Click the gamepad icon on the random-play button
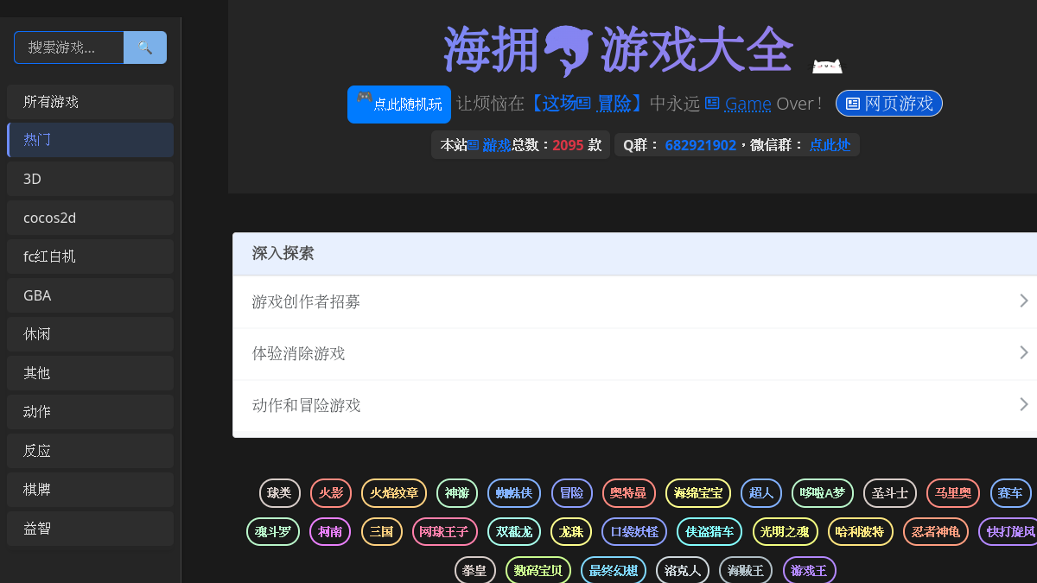Viewport: 1037px width, 583px height. 364,97
